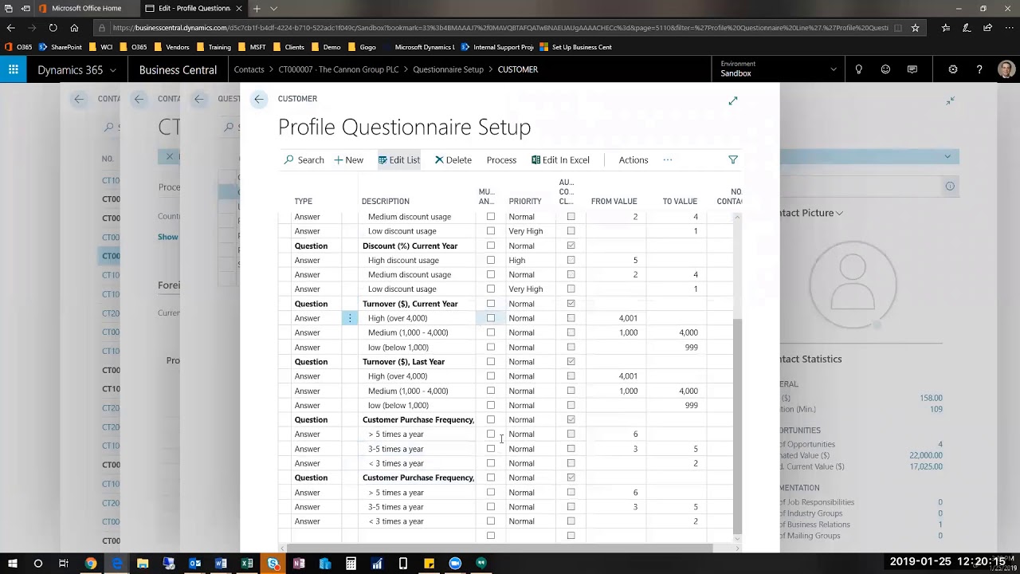
Task: Open the Process menu
Action: click(501, 160)
